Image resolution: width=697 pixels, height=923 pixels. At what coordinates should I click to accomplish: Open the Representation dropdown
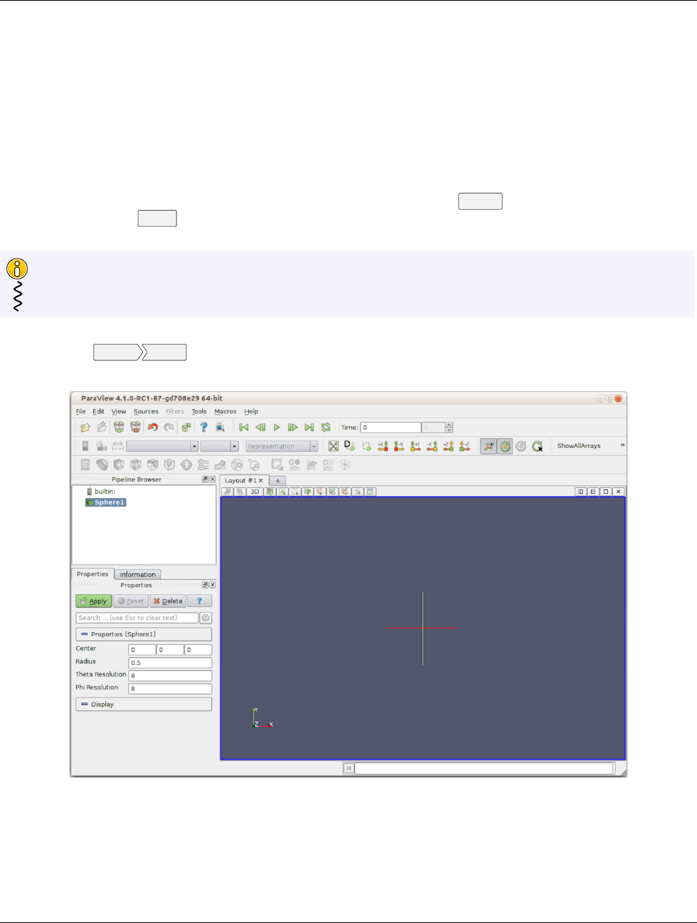tap(282, 446)
